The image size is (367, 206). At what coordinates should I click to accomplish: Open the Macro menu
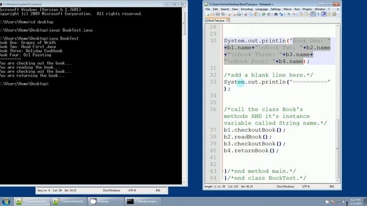click(287, 9)
